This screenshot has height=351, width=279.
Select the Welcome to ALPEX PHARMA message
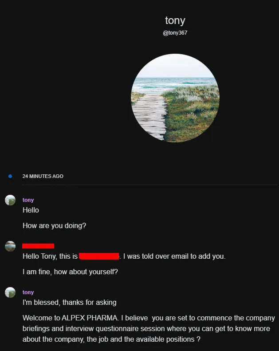point(149,329)
